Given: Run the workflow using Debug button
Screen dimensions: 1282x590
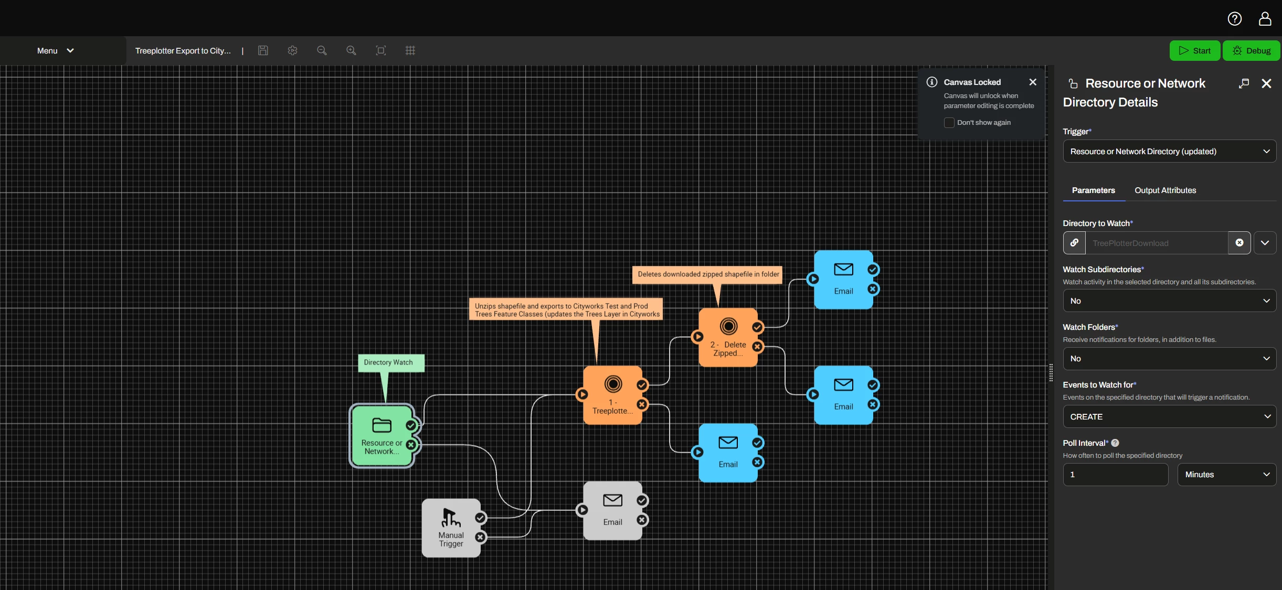Looking at the screenshot, I should (x=1251, y=51).
